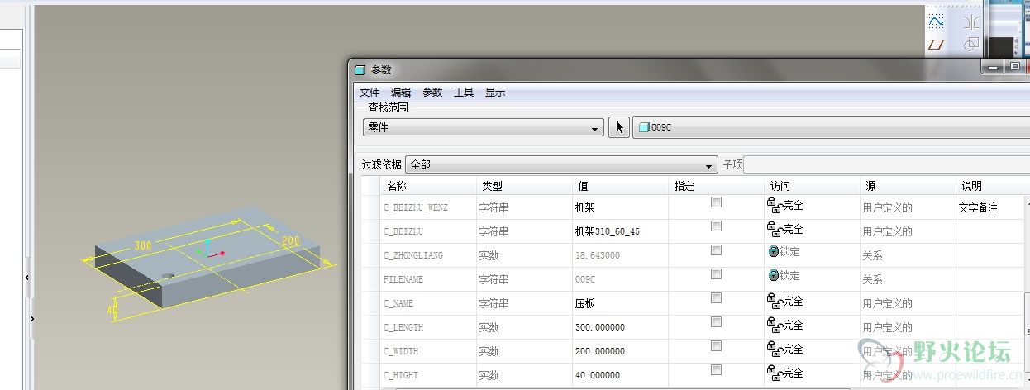This screenshot has height=390, width=1030.
Task: Open the 显示 menu
Action: click(495, 93)
